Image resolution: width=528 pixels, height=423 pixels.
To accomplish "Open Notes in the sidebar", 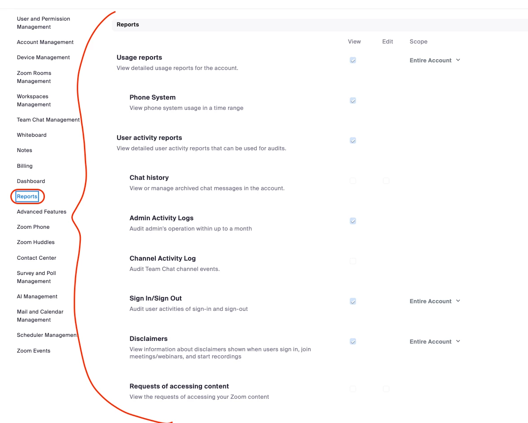I will point(25,150).
